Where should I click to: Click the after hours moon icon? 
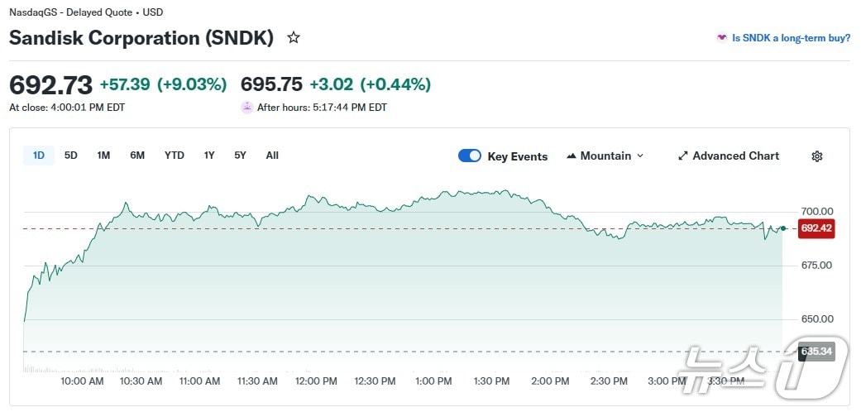coord(246,108)
